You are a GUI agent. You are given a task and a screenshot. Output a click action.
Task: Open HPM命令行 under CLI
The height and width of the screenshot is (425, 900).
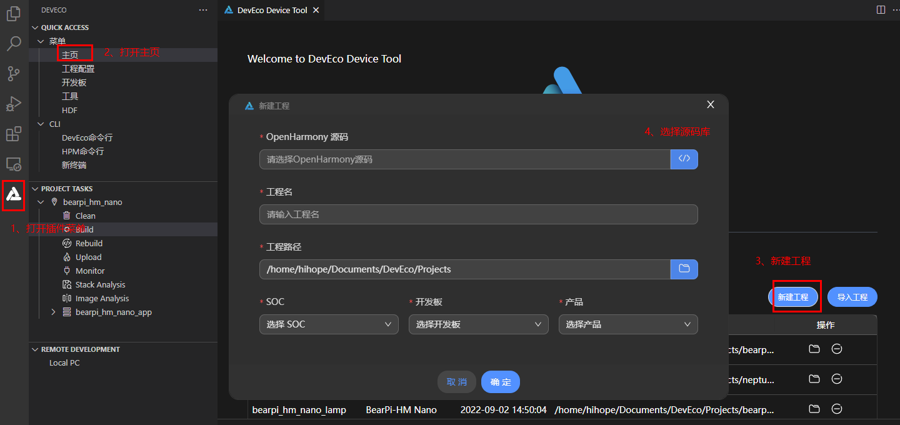point(82,151)
